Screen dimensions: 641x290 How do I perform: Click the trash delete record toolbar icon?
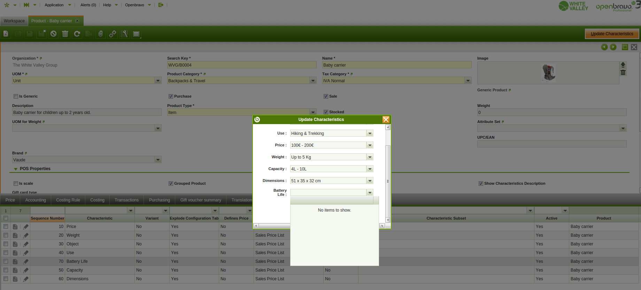pos(65,34)
